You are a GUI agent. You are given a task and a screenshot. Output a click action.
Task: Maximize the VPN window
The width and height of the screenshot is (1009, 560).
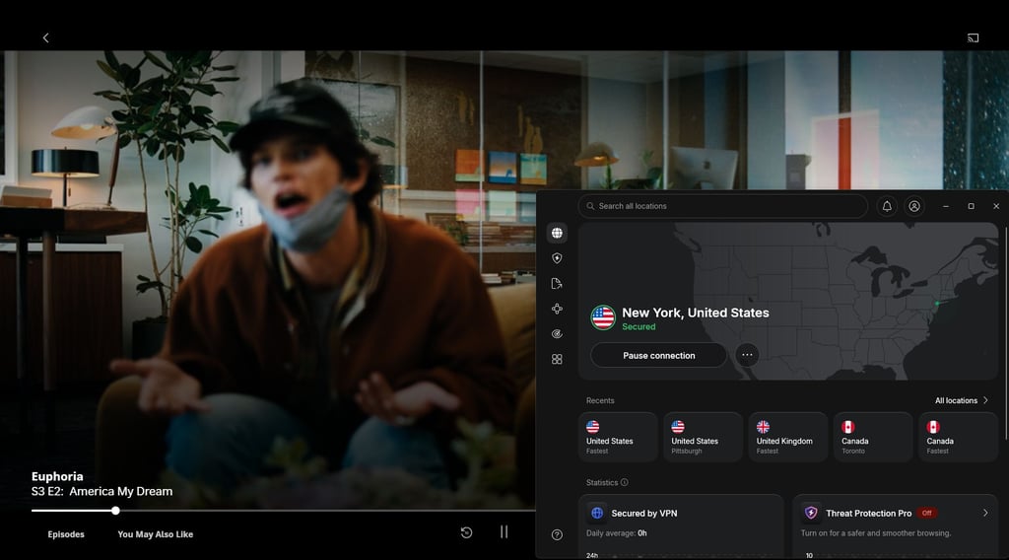tap(971, 206)
